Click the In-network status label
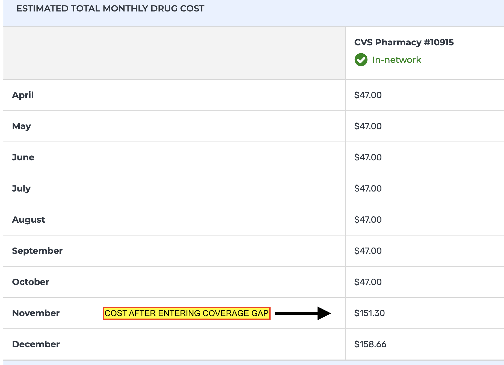Image resolution: width=504 pixels, height=365 pixels. point(396,60)
